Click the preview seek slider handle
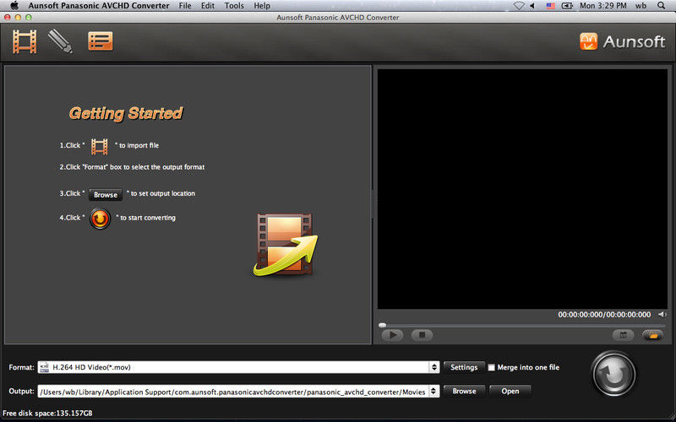 [x=383, y=325]
